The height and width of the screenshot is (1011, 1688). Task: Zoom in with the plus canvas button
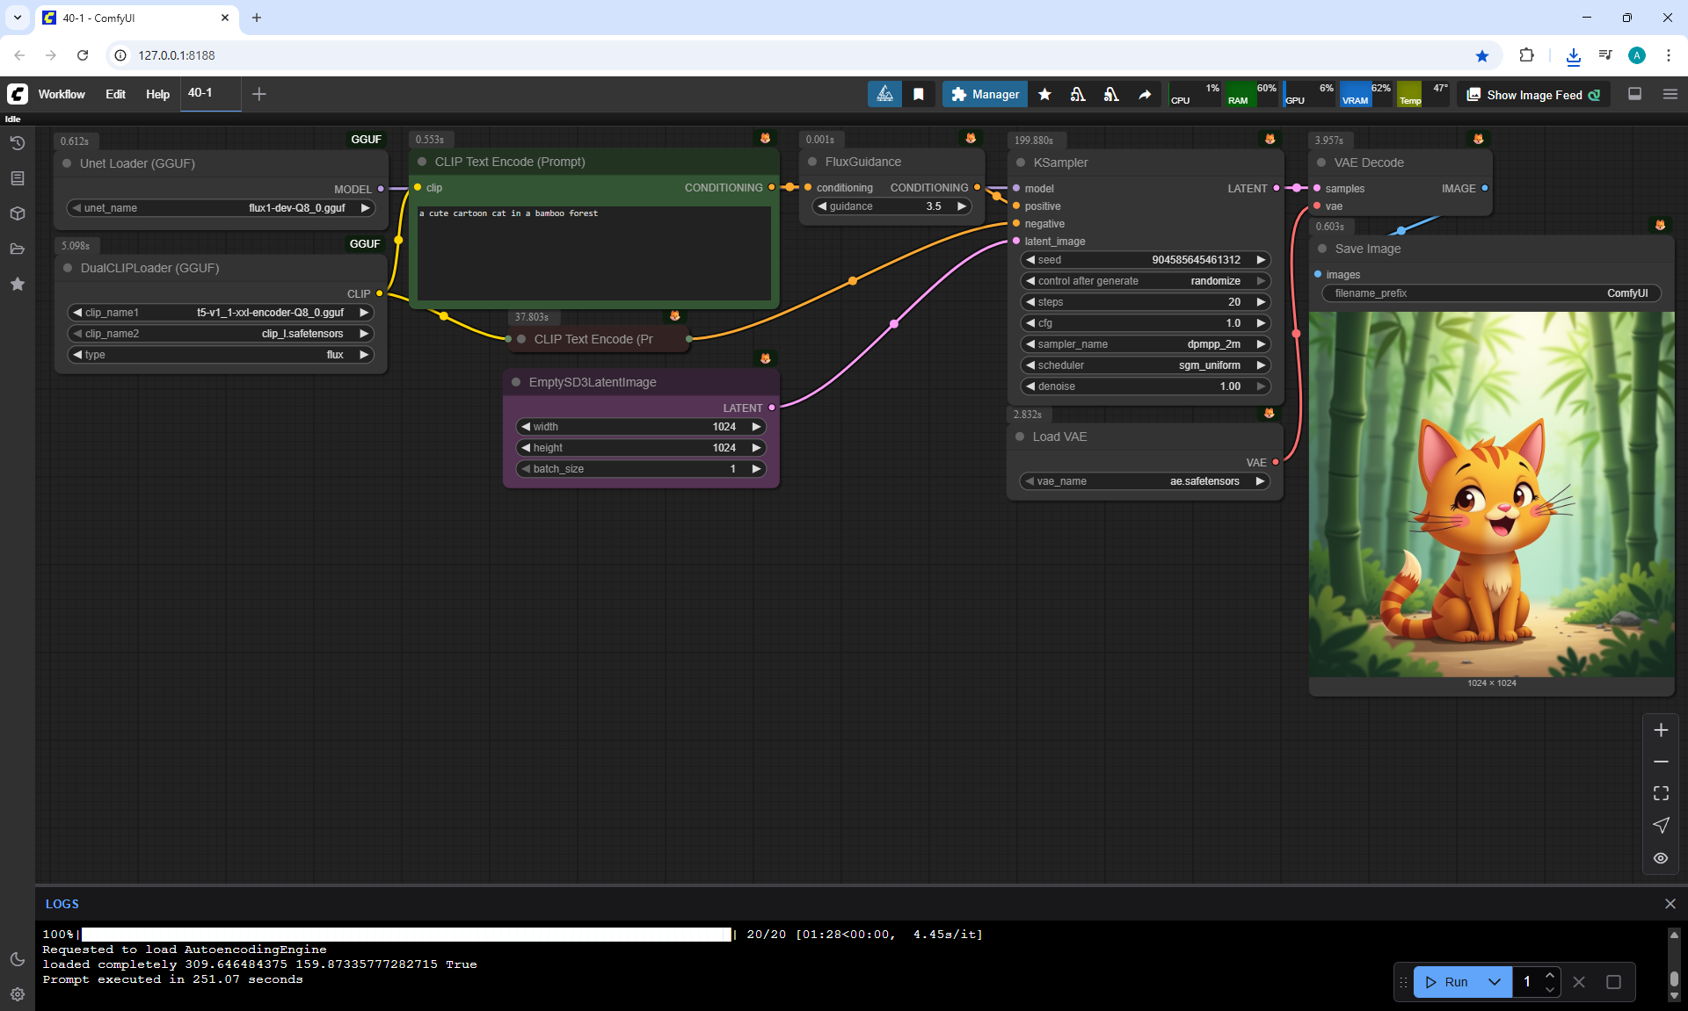[1661, 730]
